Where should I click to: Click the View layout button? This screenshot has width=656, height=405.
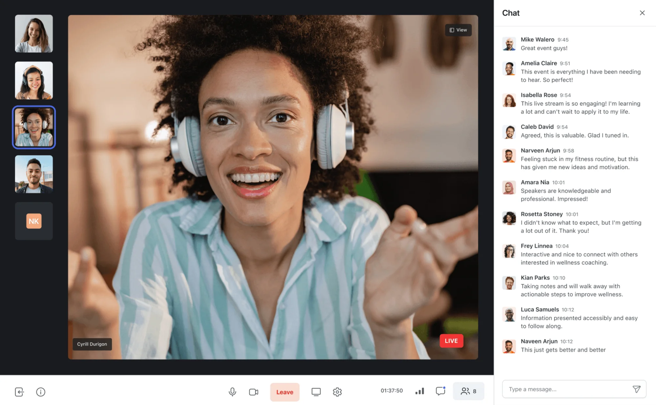[458, 30]
